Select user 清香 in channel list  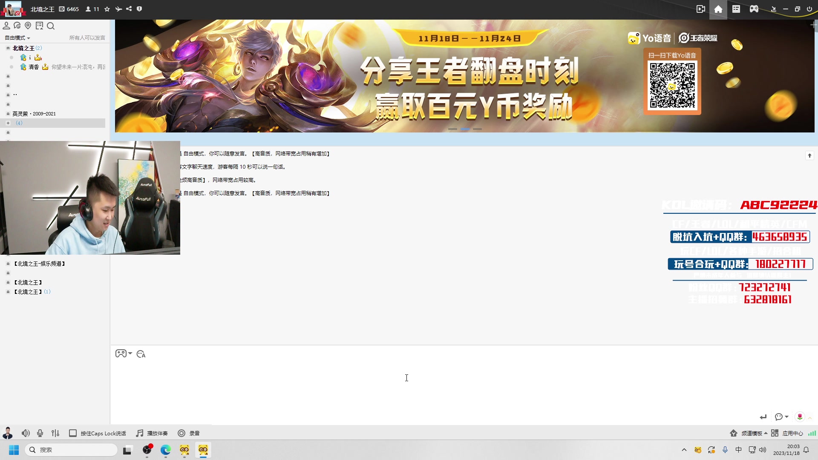coord(34,67)
